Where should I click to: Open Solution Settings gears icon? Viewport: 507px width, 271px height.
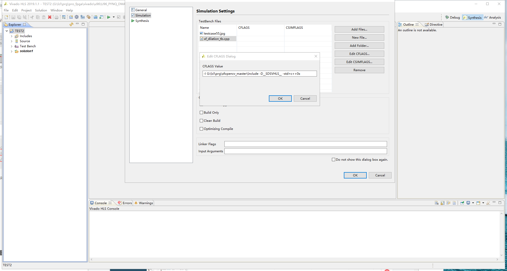point(88,17)
